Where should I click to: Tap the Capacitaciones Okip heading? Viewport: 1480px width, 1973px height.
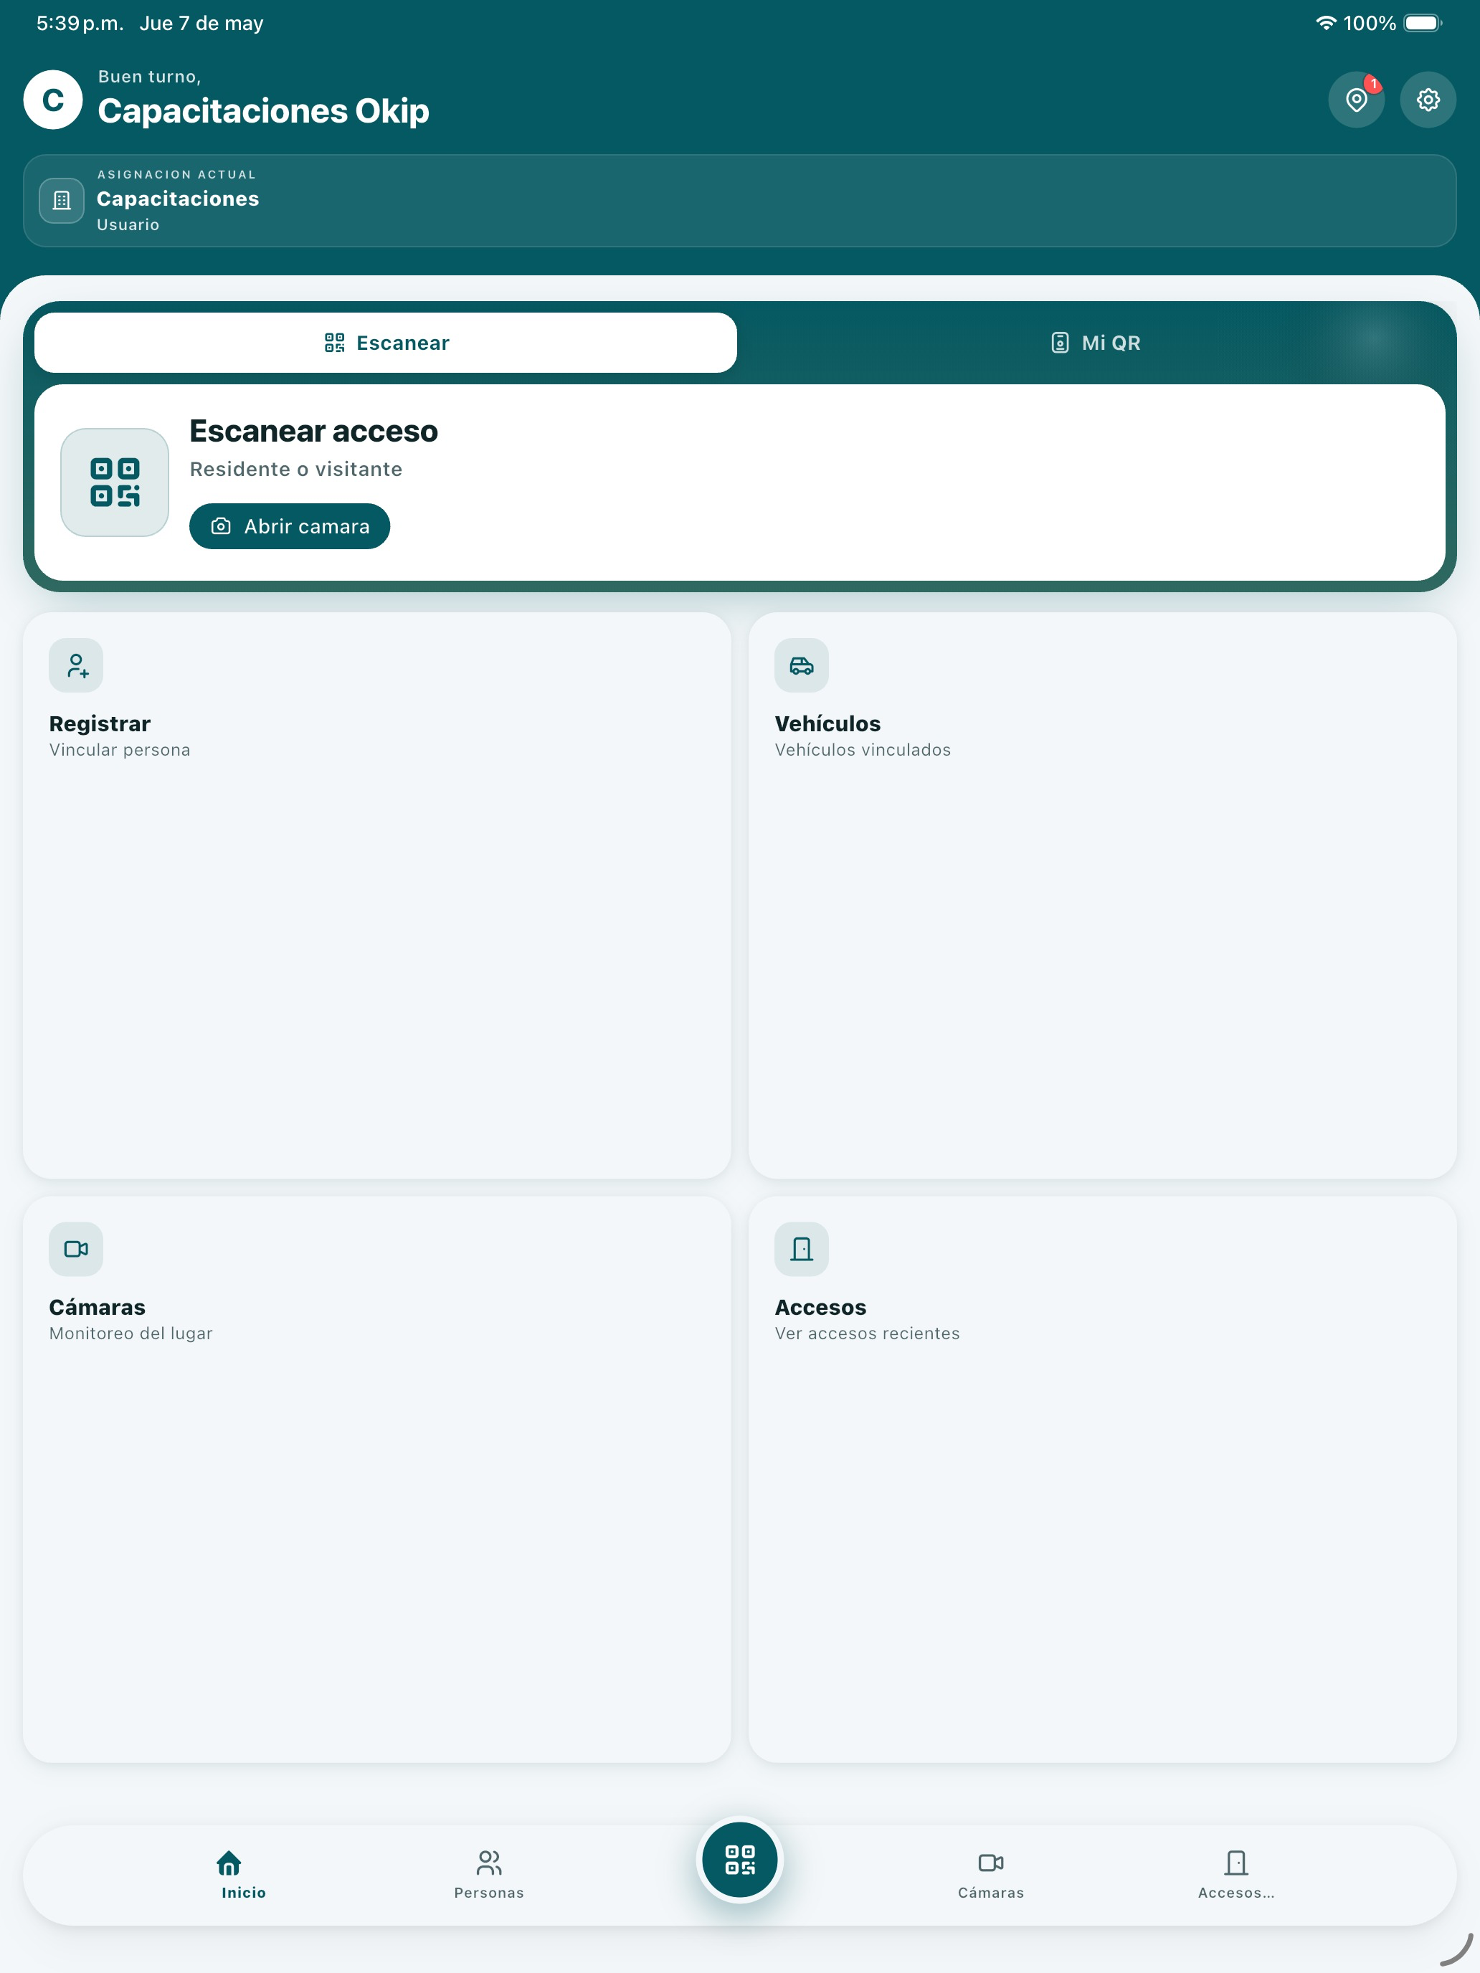click(x=263, y=110)
